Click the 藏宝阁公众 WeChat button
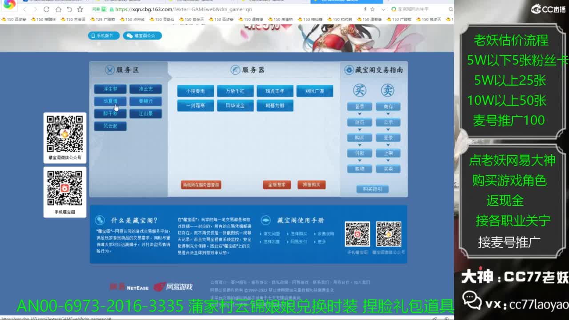Image resolution: width=569 pixels, height=320 pixels. tap(143, 36)
